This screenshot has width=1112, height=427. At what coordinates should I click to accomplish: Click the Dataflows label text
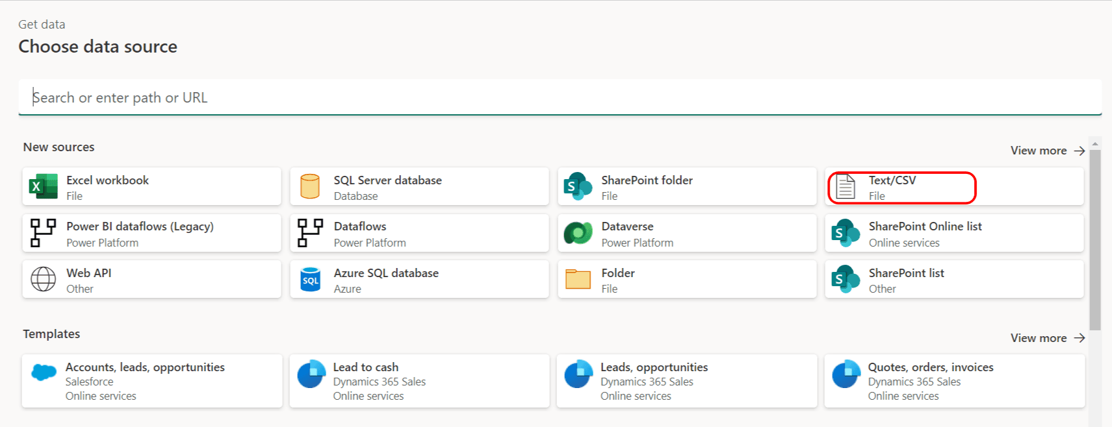[360, 226]
